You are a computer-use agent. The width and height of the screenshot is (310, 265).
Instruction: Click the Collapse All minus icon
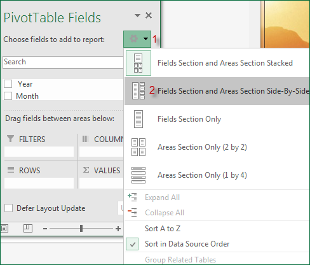click(132, 212)
